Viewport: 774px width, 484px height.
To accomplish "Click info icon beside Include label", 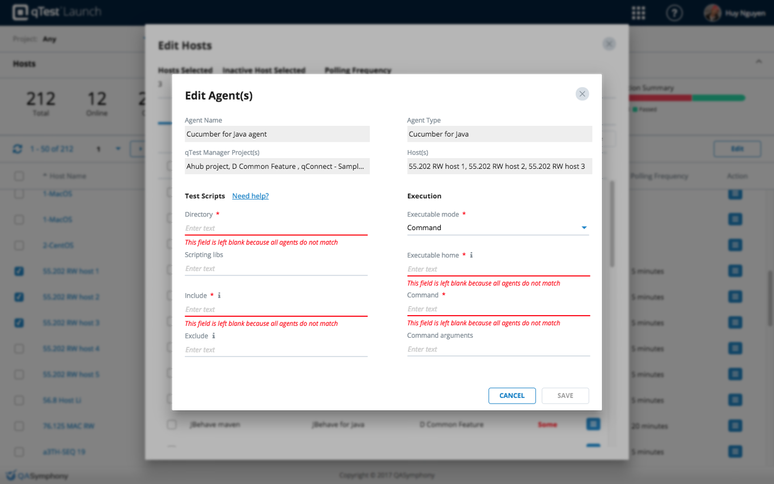I will 219,295.
